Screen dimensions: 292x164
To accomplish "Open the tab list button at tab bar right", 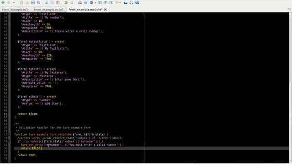I will [x=289, y=9].
